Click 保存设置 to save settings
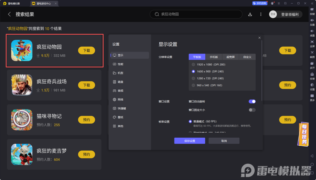Screen dimensions: 316x180 pyautogui.click(x=190, y=141)
